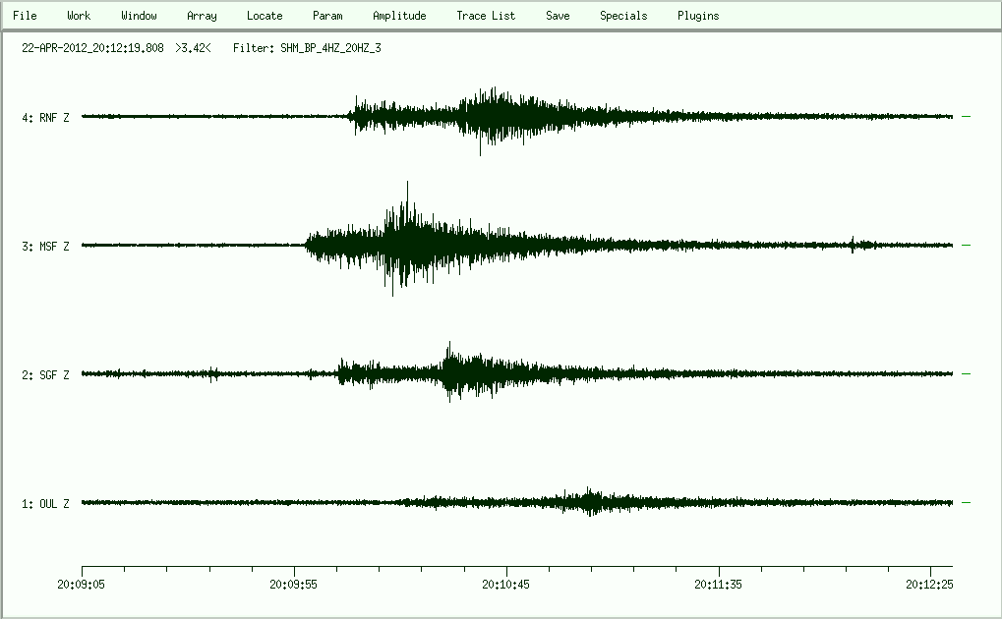Select trace label 4: RNF Z
Viewport: 1002px width, 619px height.
point(46,118)
